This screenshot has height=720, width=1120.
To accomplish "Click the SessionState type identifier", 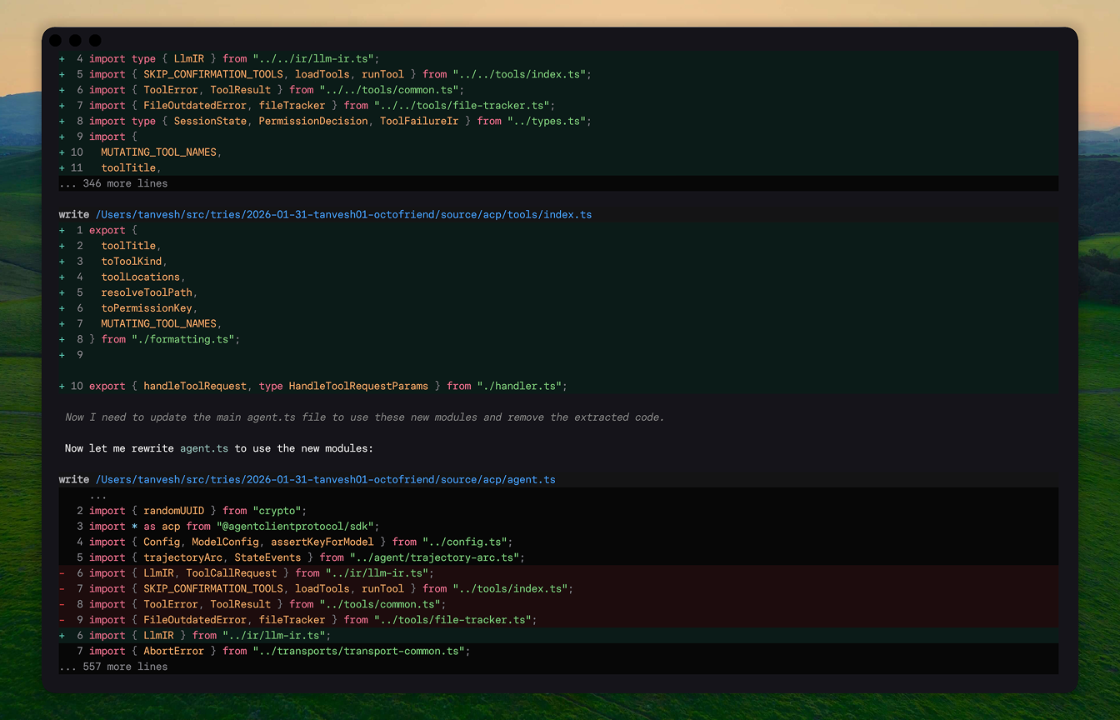I will tap(210, 121).
